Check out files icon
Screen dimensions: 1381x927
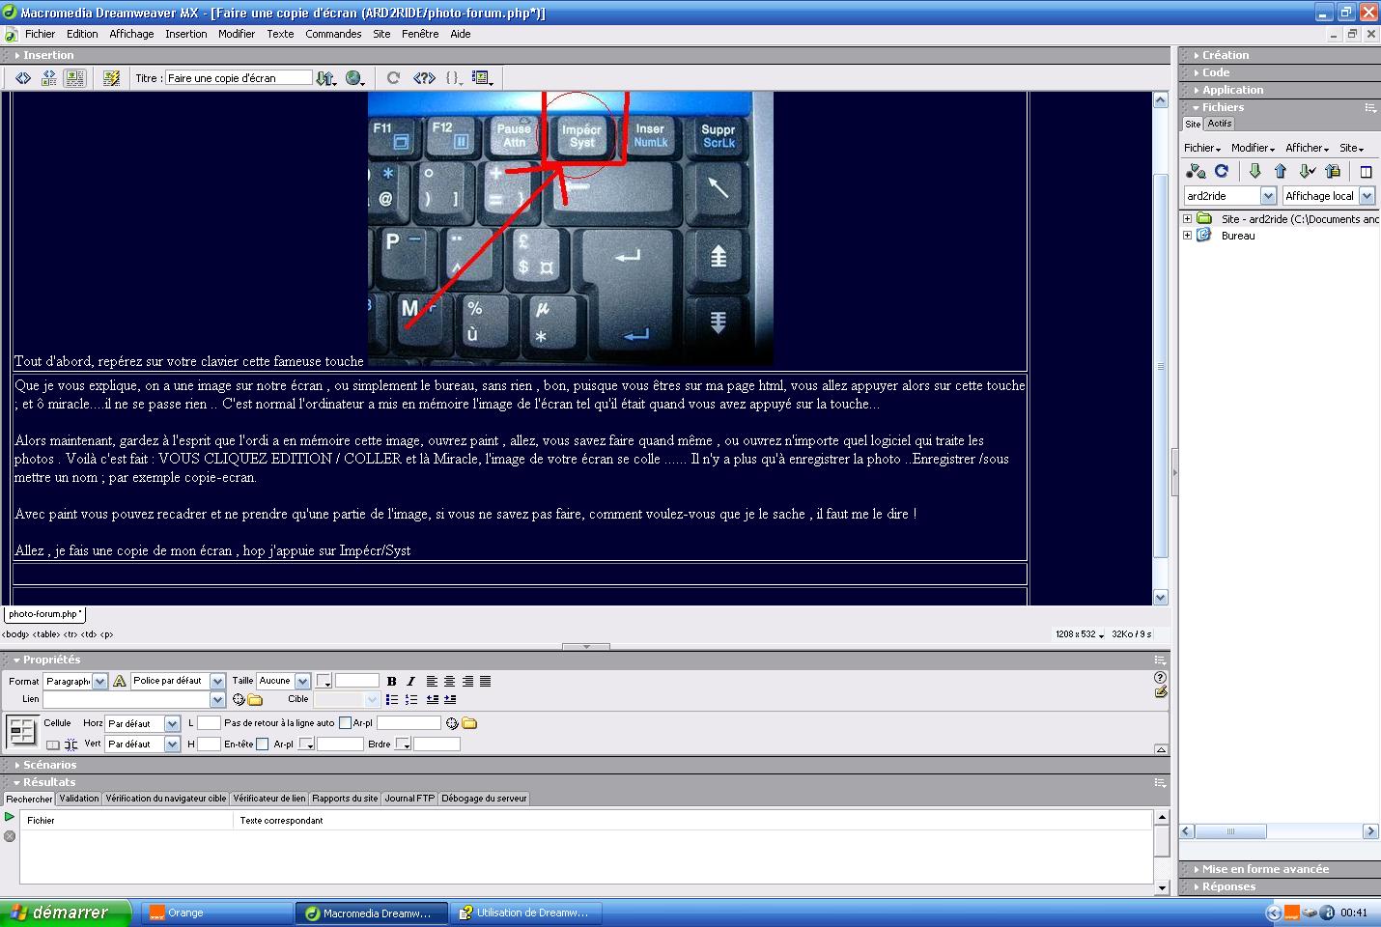pos(1307,171)
